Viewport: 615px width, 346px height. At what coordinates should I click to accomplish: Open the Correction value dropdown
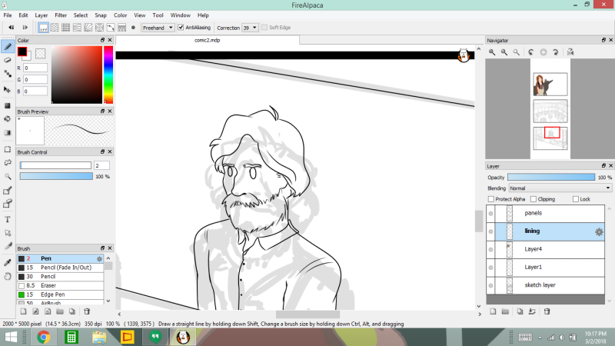coord(250,27)
